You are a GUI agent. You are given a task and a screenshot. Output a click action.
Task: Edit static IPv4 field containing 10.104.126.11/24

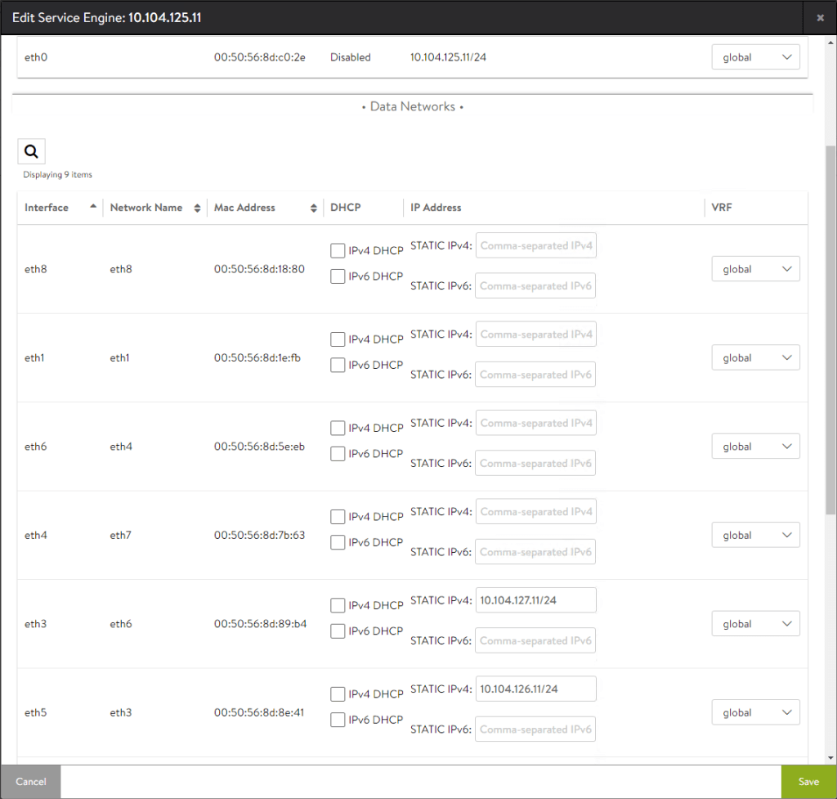(x=535, y=689)
